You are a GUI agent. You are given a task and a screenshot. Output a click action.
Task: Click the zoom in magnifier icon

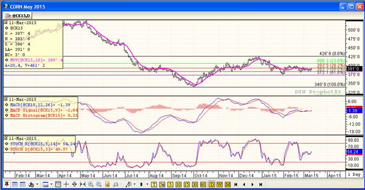[x=91, y=184]
